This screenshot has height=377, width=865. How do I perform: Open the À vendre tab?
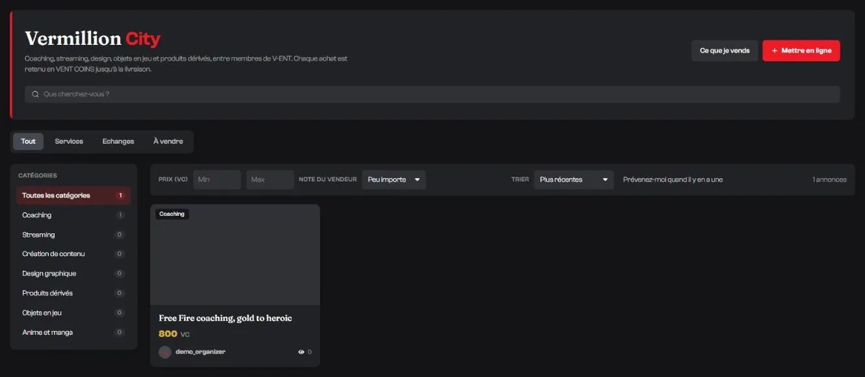[168, 141]
